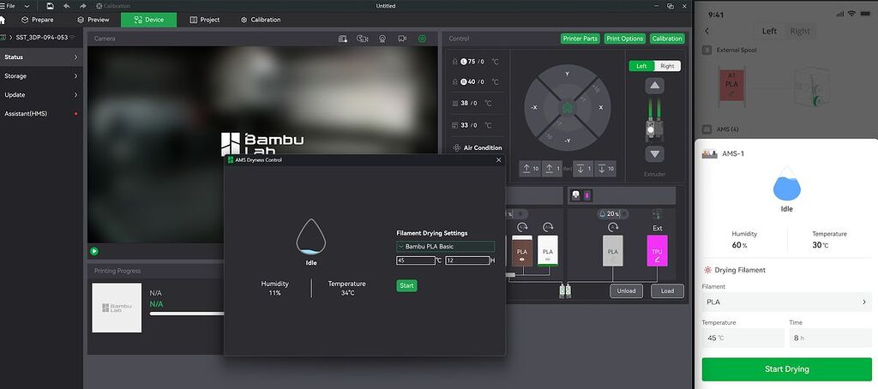Click the redo arrow icon
The width and height of the screenshot is (878, 389).
click(83, 6)
